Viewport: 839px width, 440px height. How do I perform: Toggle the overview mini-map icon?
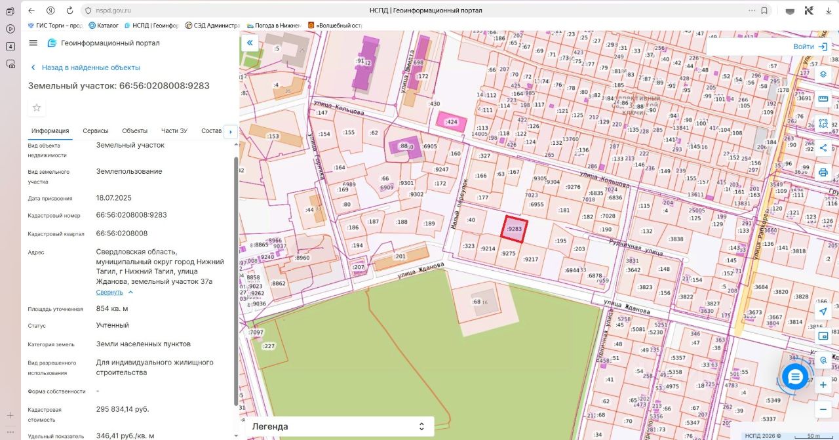coord(823,336)
